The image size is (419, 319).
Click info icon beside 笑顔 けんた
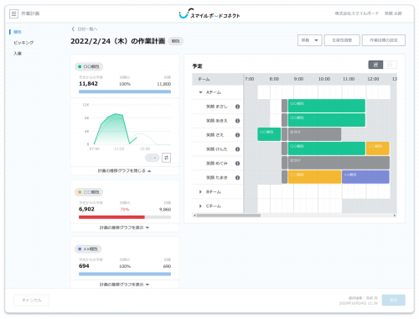[x=237, y=149]
